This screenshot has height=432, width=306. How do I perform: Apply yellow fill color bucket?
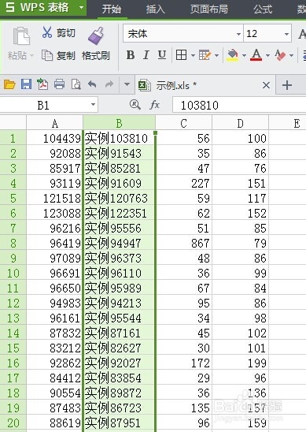(233, 55)
